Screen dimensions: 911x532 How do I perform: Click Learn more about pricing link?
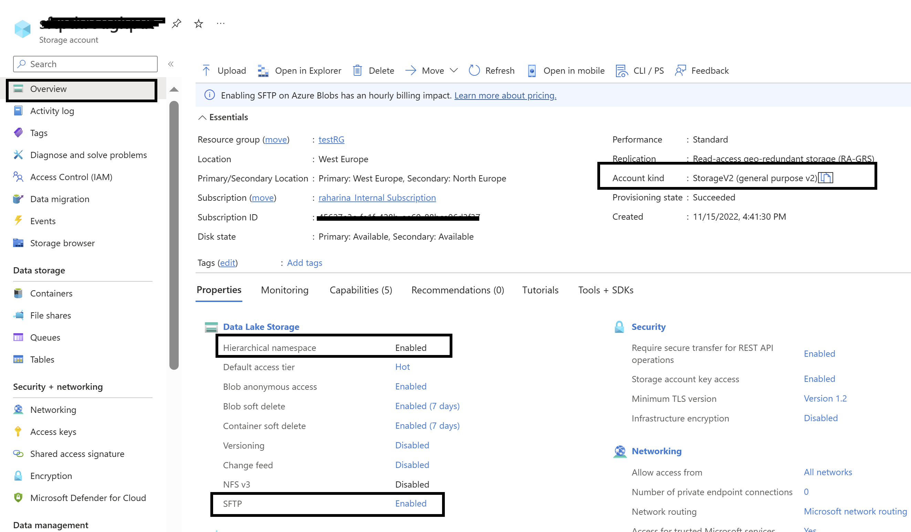505,95
